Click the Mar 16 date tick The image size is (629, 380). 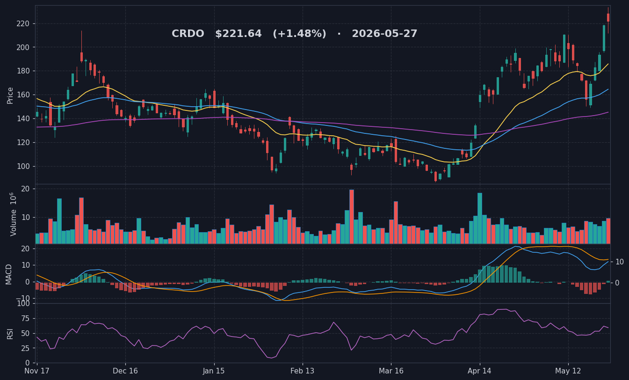click(x=391, y=371)
